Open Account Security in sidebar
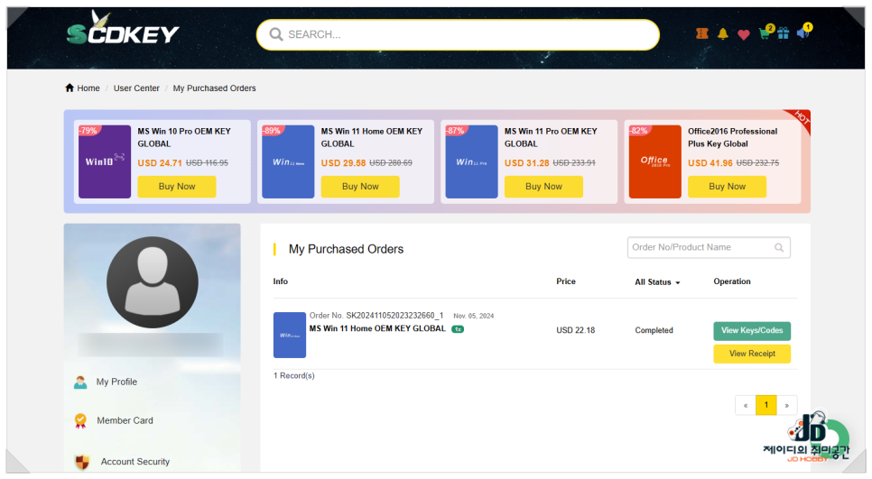This screenshot has width=872, height=479. [x=135, y=461]
